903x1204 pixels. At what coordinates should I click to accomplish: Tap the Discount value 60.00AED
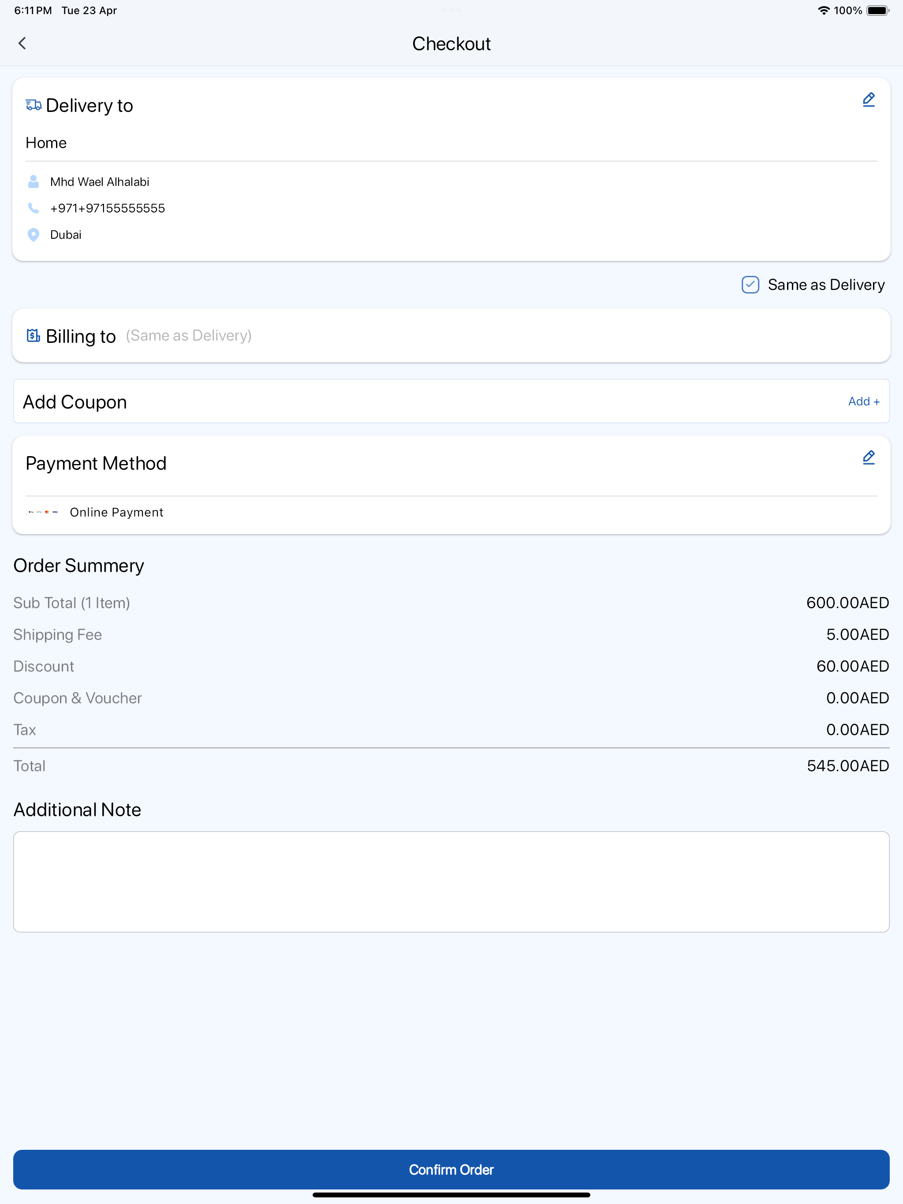point(852,666)
